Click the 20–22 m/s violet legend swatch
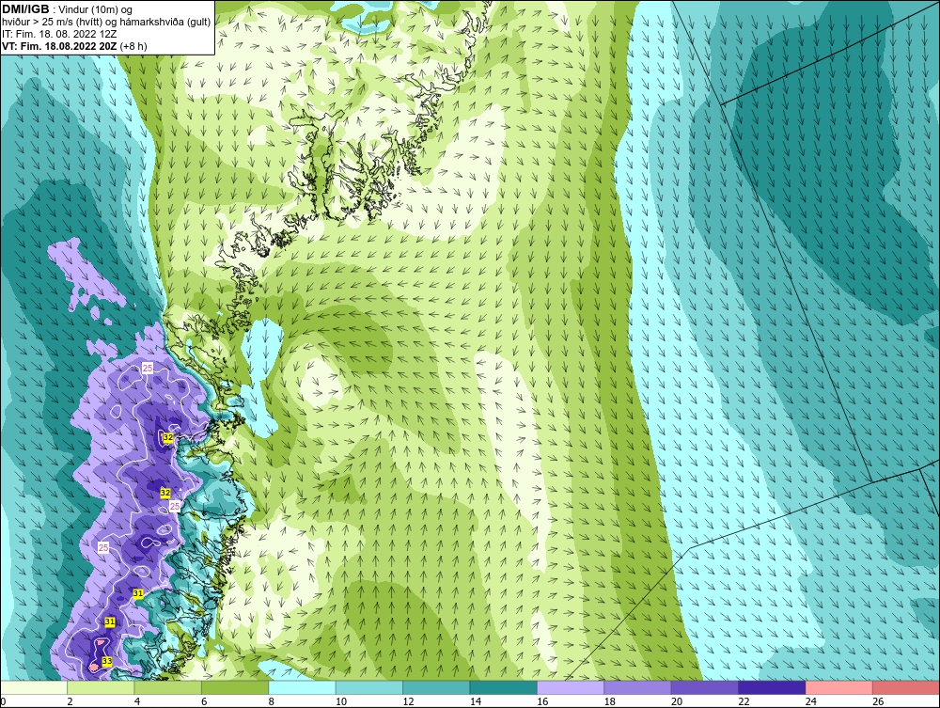This screenshot has height=708, width=940. click(x=705, y=687)
